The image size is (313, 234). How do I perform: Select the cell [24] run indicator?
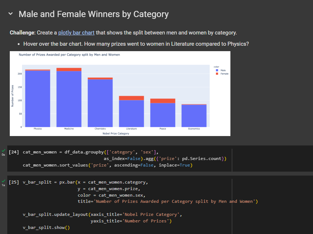pos(14,152)
